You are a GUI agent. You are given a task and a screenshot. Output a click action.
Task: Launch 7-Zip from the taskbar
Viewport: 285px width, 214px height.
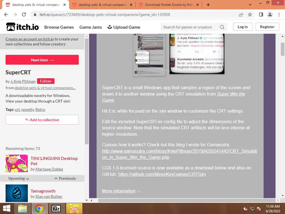coord(56,208)
